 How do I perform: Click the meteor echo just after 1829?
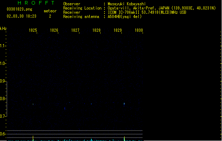click(x=124, y=104)
